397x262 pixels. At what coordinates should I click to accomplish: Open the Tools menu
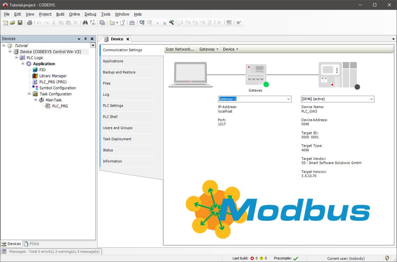point(106,14)
